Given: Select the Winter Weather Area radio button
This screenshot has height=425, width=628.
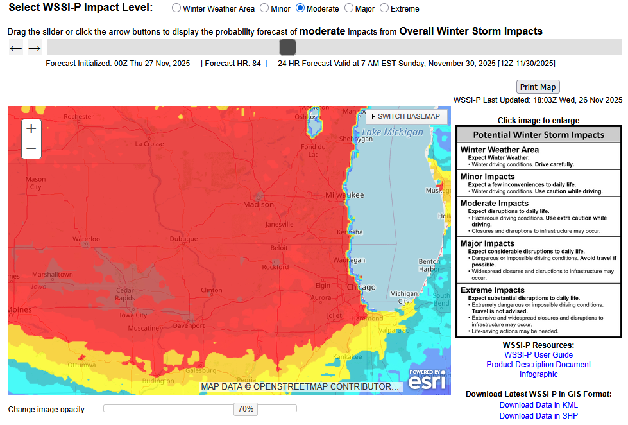Looking at the screenshot, I should (x=176, y=8).
